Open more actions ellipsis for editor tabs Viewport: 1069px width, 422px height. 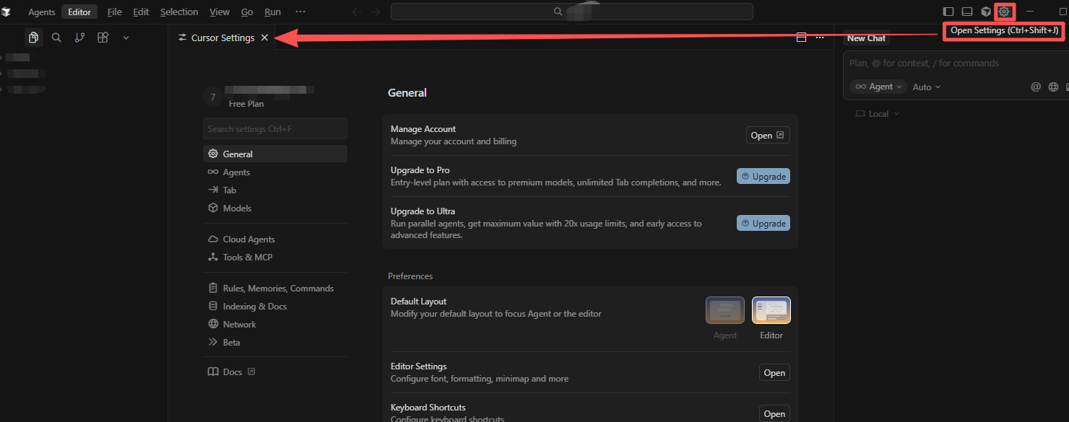point(820,38)
